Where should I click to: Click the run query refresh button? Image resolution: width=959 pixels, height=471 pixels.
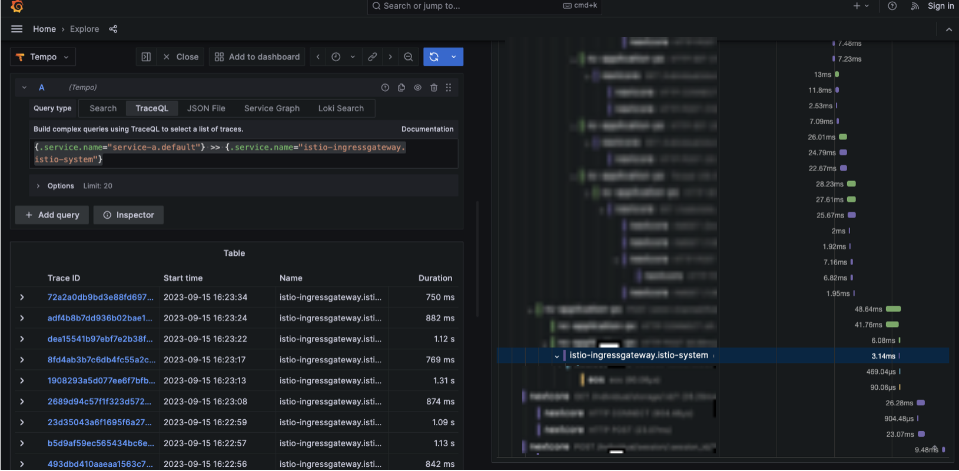434,57
